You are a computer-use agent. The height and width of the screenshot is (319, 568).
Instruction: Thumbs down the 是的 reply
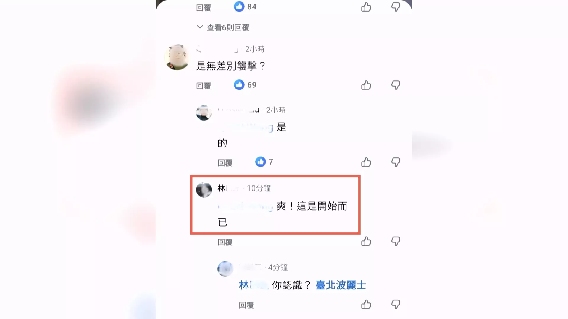coord(396,162)
